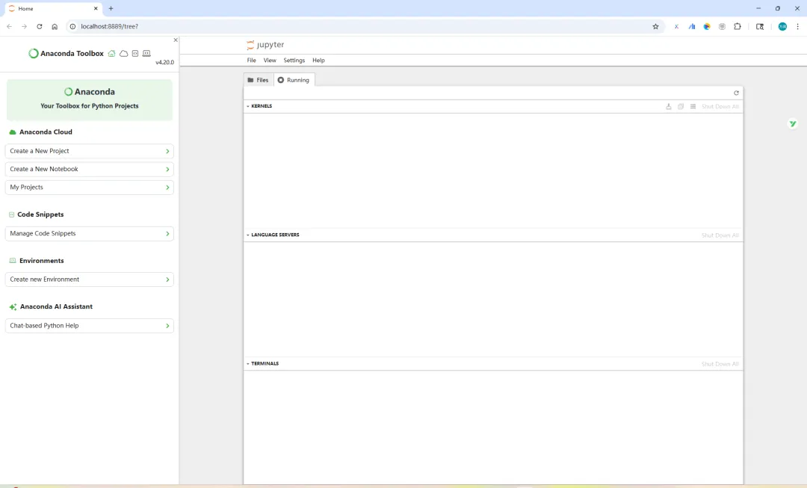Open the My Projects button

click(90, 188)
